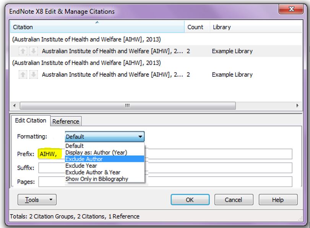
Task: Select Exclude Author formatting option
Action: point(105,159)
